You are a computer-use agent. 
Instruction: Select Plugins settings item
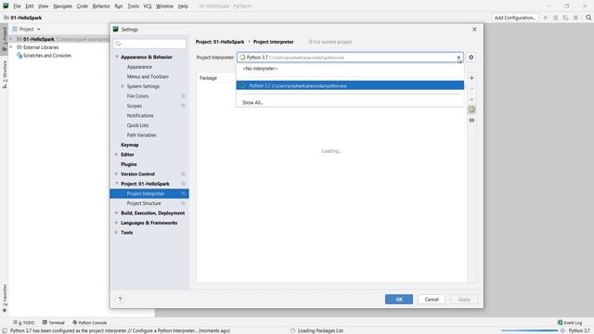coord(129,164)
